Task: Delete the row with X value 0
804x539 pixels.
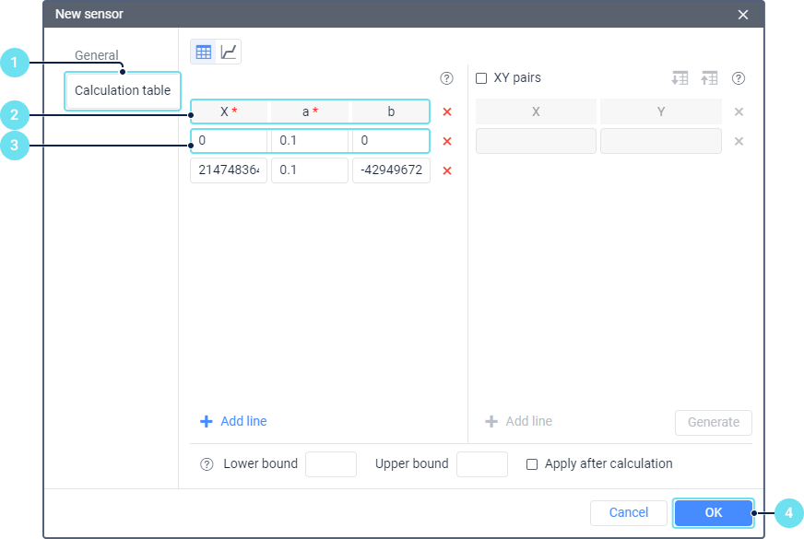Action: 447,141
